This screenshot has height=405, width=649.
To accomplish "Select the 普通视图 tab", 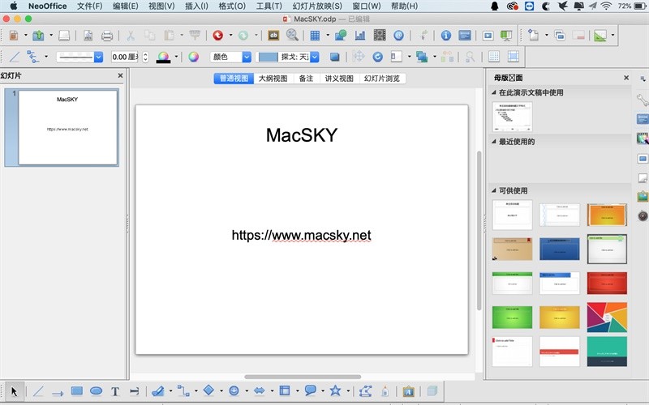I will 234,79.
